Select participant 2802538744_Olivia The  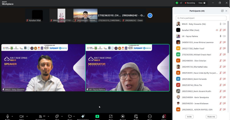201,85
